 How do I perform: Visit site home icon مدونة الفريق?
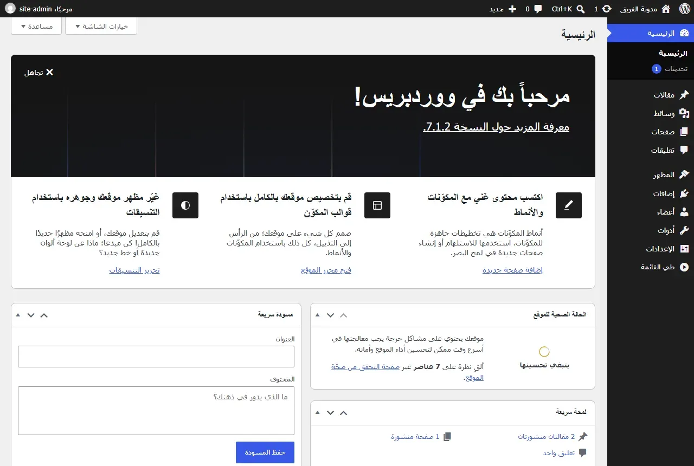click(x=666, y=9)
